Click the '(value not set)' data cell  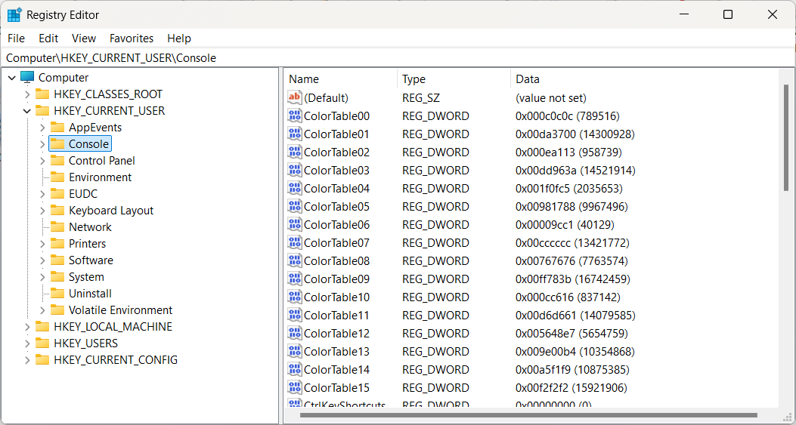[x=551, y=97]
